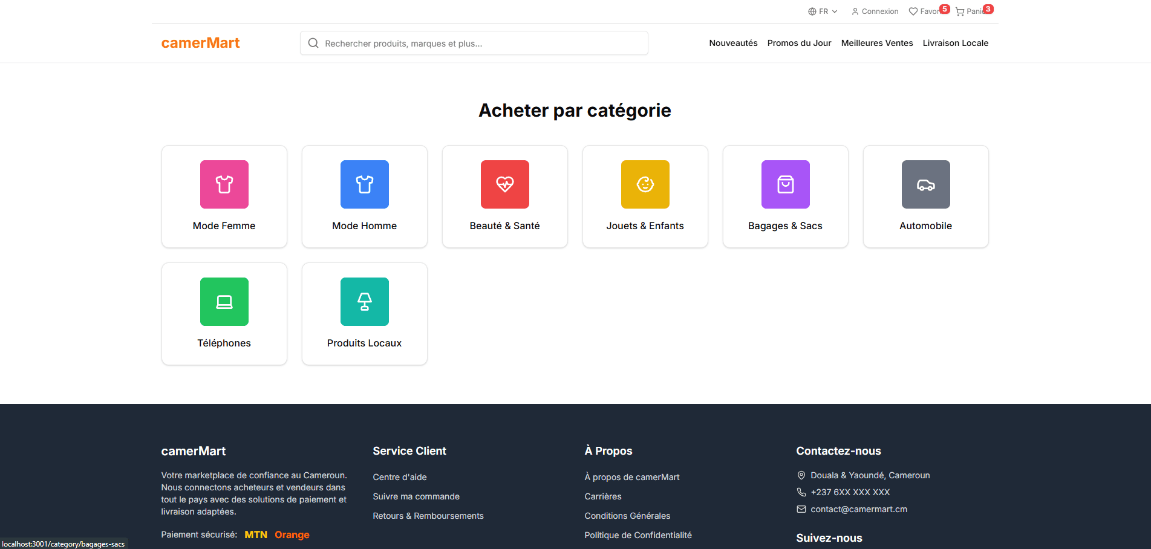Select the blue Mode Homme shirt icon
Viewport: 1151px width, 549px height.
click(364, 184)
